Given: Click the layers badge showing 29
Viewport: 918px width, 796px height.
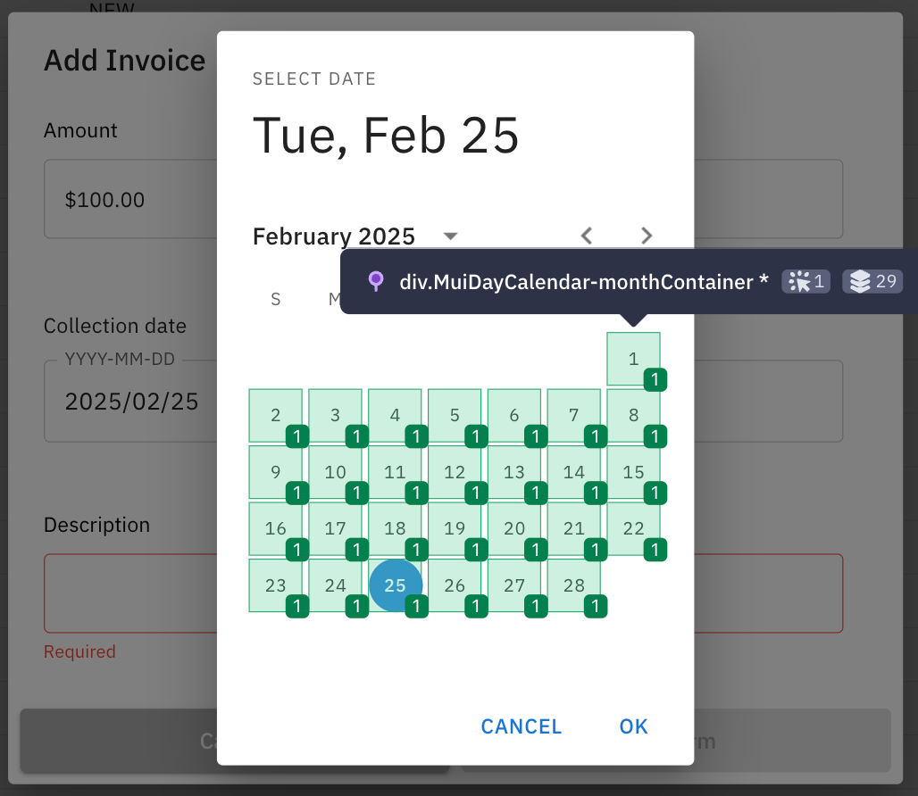Looking at the screenshot, I should click(x=872, y=281).
